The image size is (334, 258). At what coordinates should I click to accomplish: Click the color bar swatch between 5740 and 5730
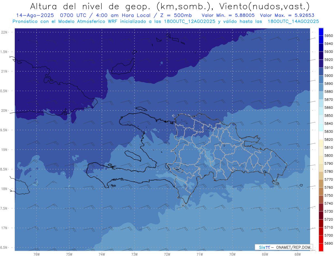321,207
